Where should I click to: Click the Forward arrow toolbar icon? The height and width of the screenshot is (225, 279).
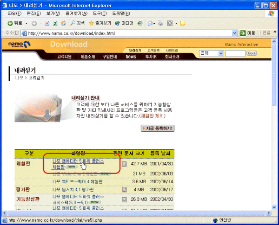click(34, 24)
